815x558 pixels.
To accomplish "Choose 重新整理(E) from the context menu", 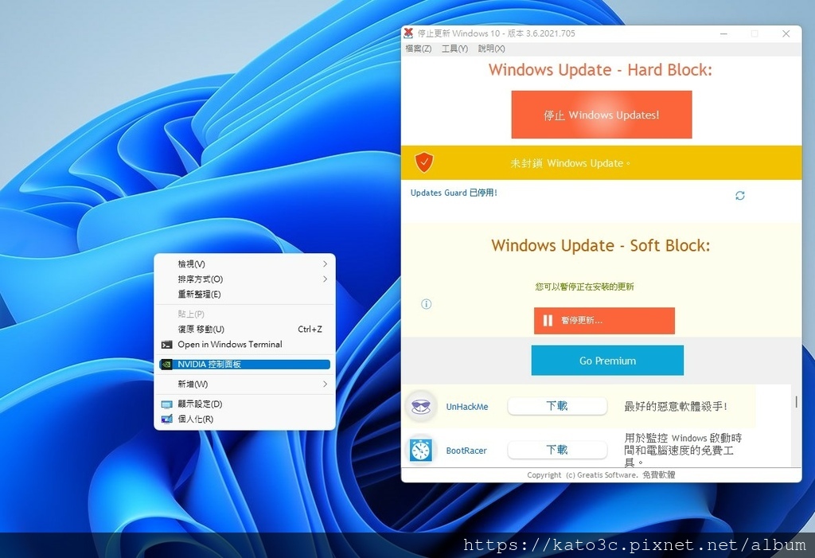I will click(244, 295).
